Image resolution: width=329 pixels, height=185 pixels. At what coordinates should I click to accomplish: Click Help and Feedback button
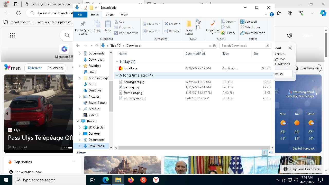pyautogui.click(x=301, y=169)
